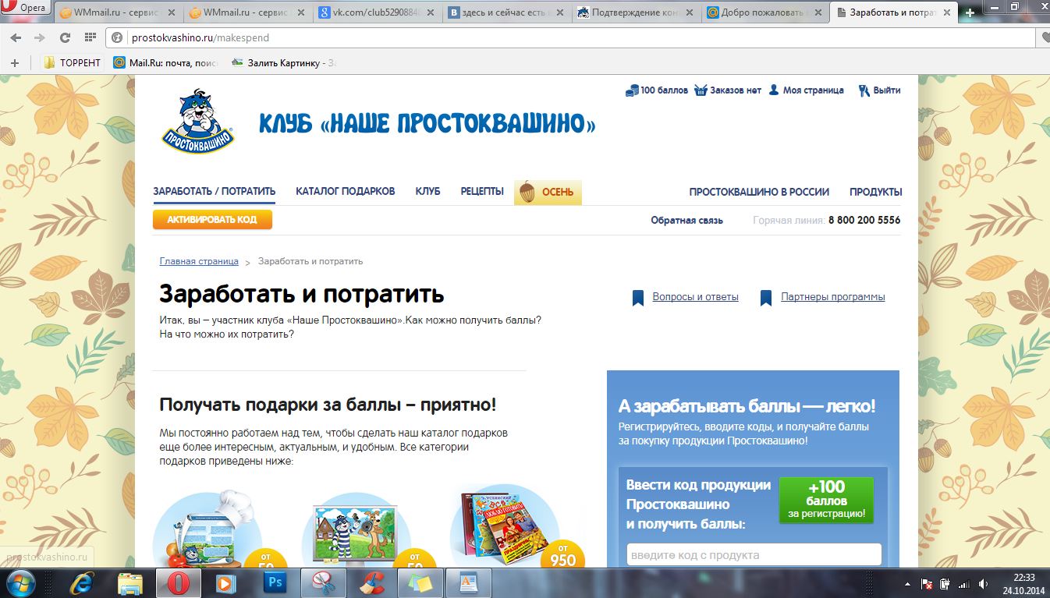Click the person icon by Моя страница
Viewport: 1050px width, 598px height.
tap(774, 90)
